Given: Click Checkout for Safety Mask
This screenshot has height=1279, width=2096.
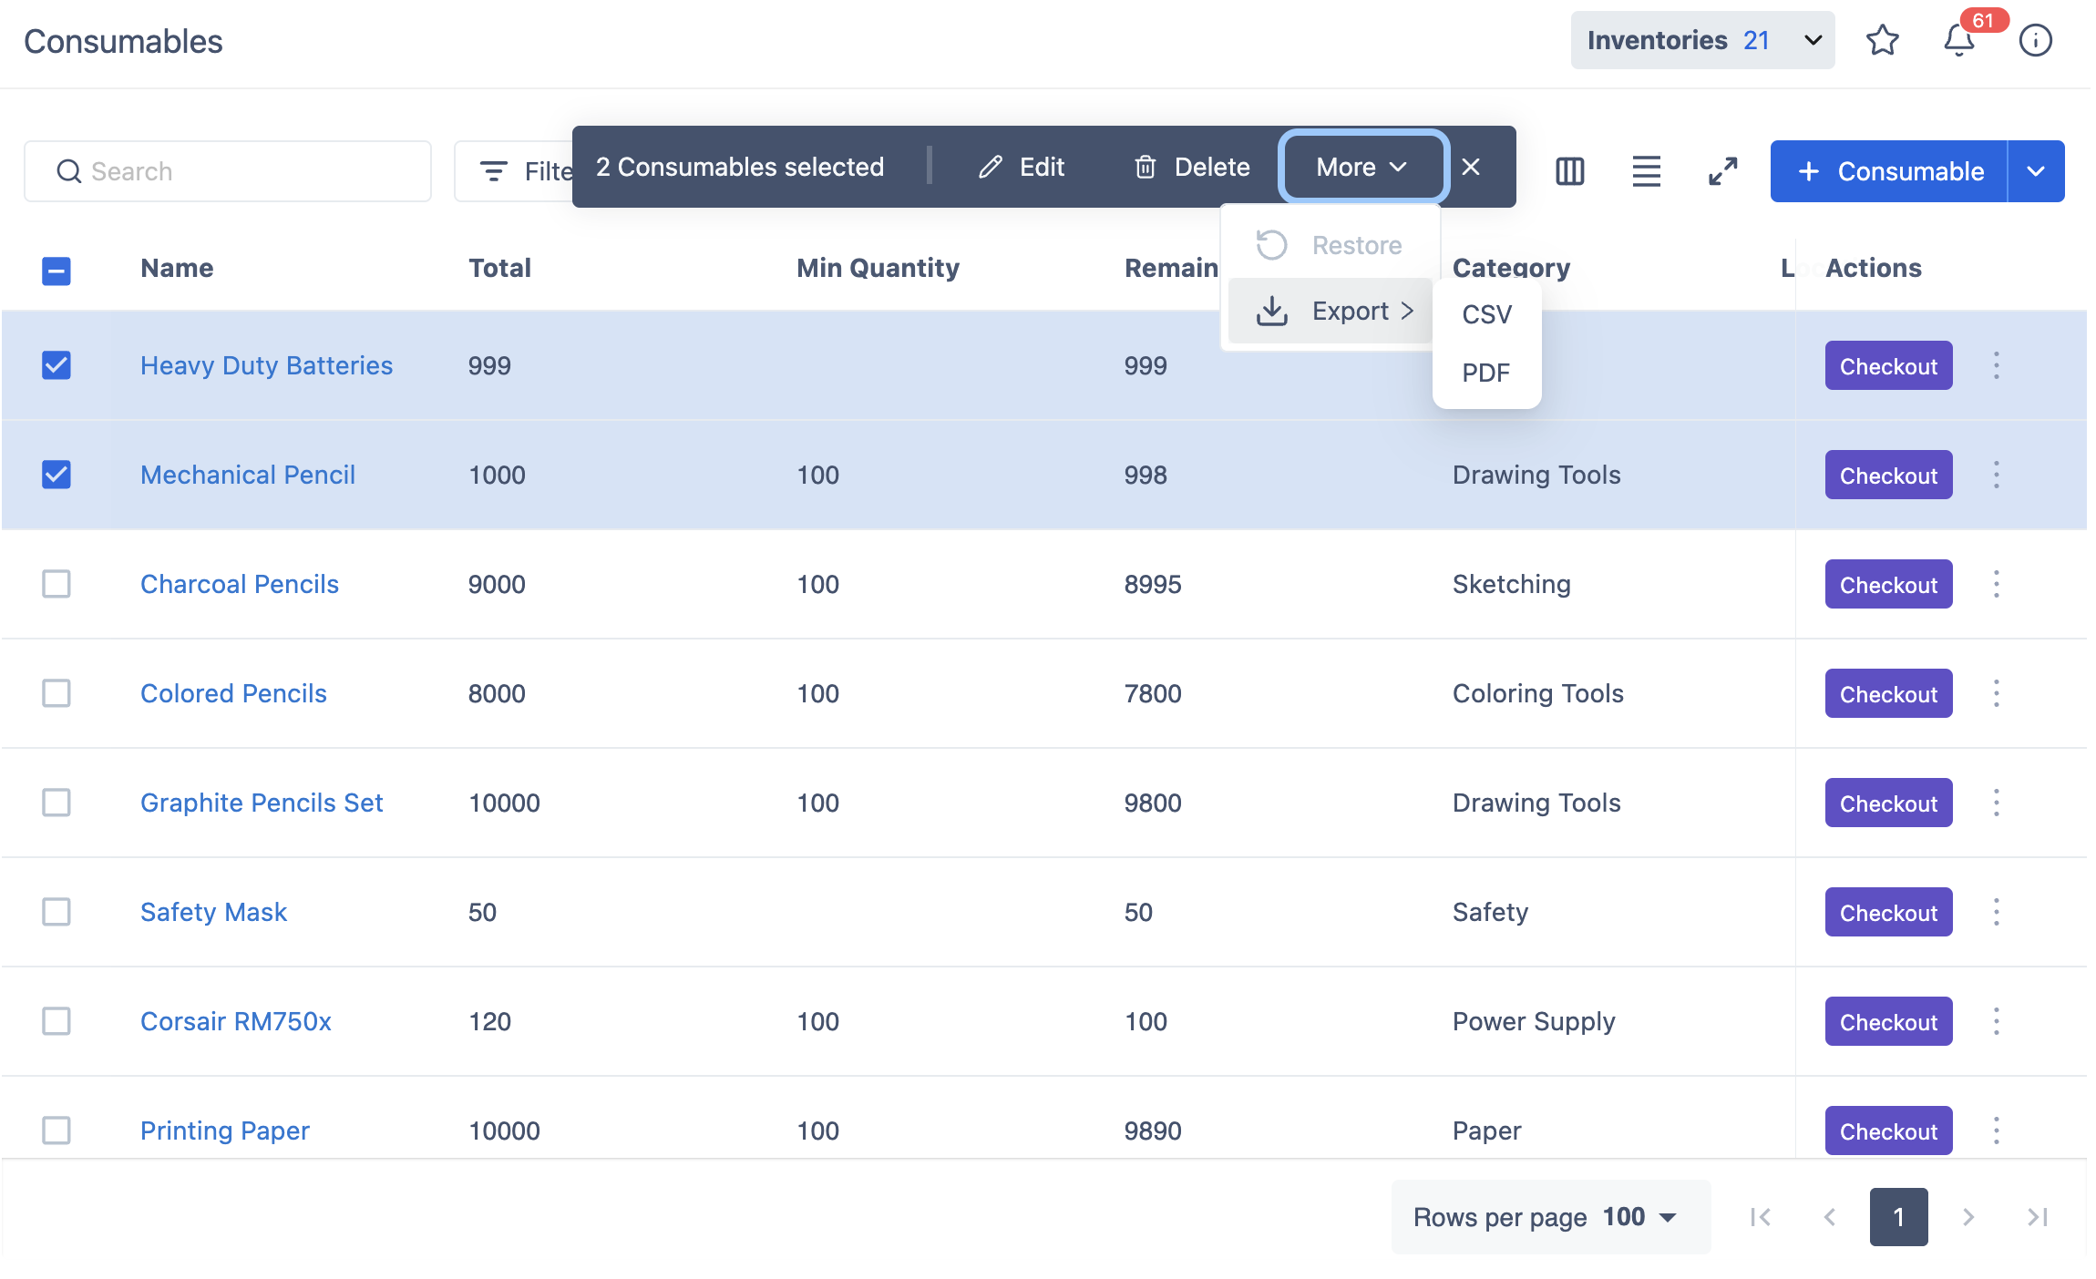Looking at the screenshot, I should click(1887, 913).
